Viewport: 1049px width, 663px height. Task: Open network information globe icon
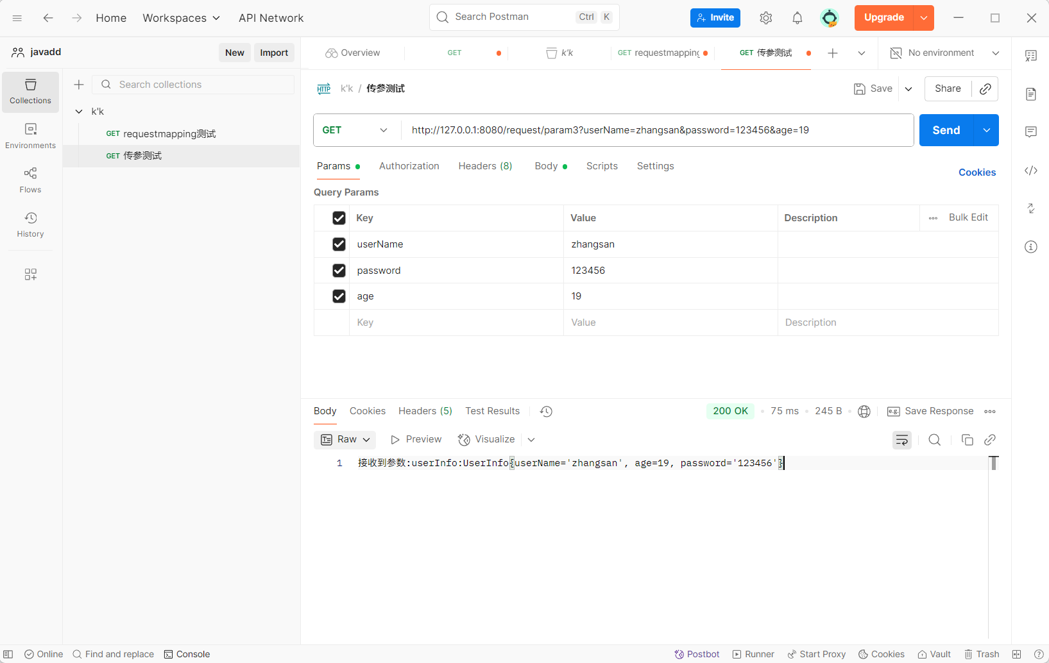[864, 412]
